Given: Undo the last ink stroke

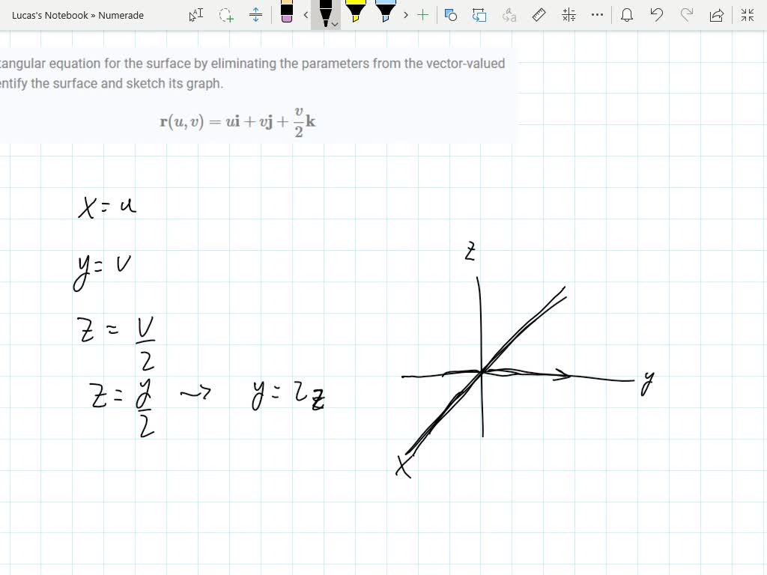Looking at the screenshot, I should [x=656, y=15].
